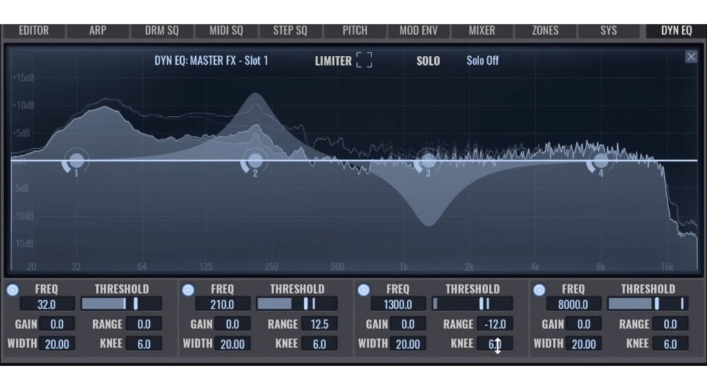Click band 2 GAIN value field
The width and height of the screenshot is (707, 390).
(x=232, y=324)
